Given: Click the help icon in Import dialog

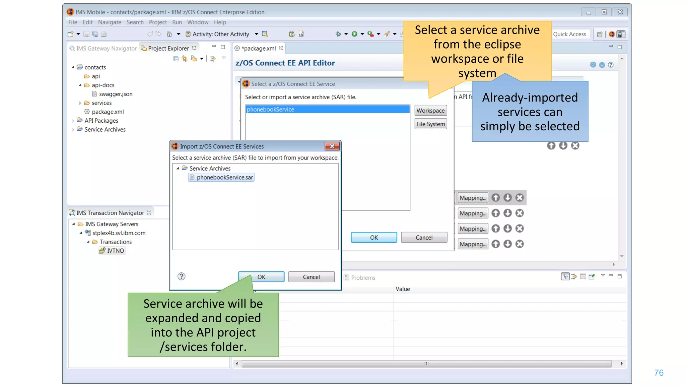Looking at the screenshot, I should (x=181, y=276).
